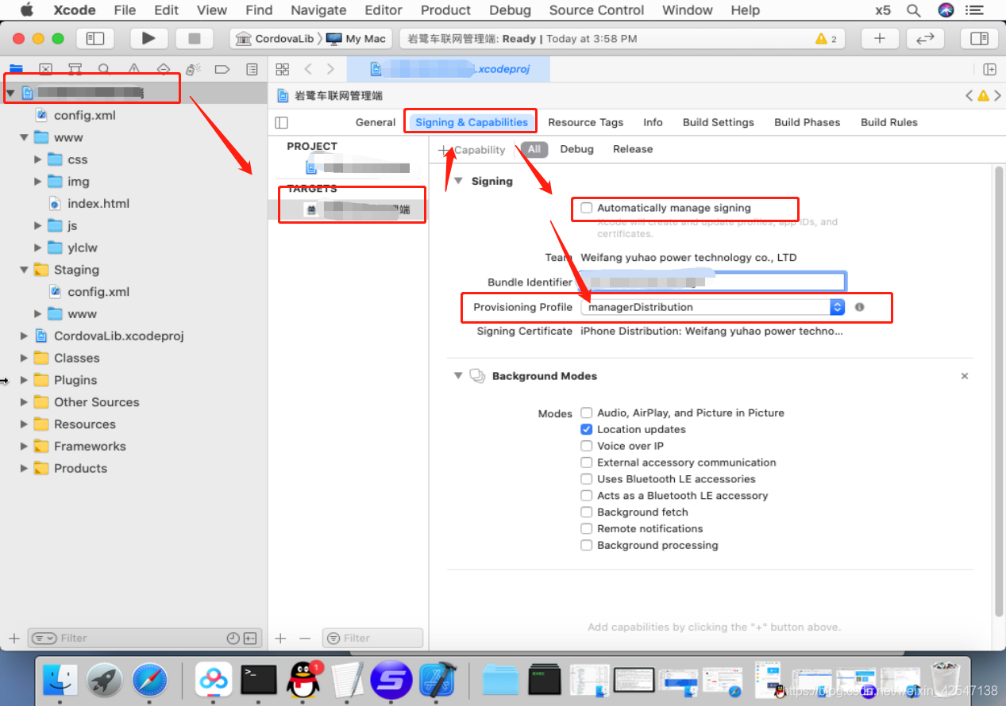The image size is (1006, 706).
Task: Enable Automatically manage signing
Action: click(586, 208)
